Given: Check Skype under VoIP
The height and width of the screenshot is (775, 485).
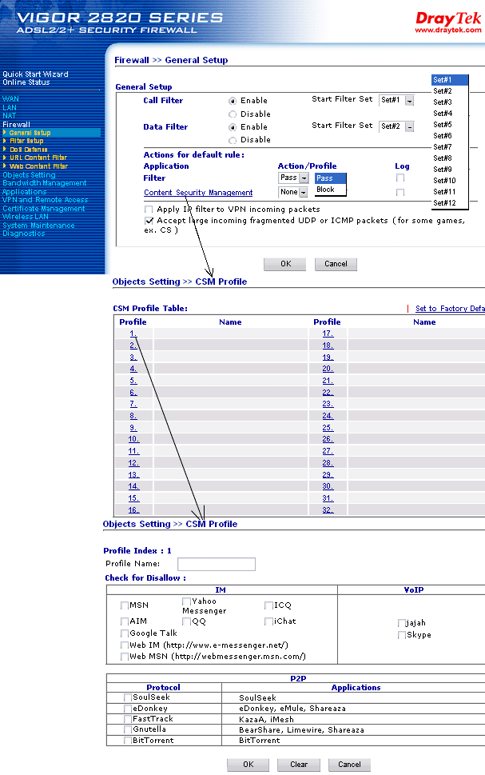Looking at the screenshot, I should (x=402, y=635).
